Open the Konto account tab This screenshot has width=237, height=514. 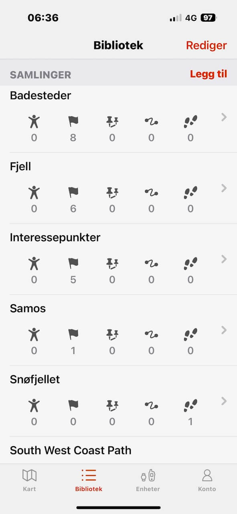207,480
